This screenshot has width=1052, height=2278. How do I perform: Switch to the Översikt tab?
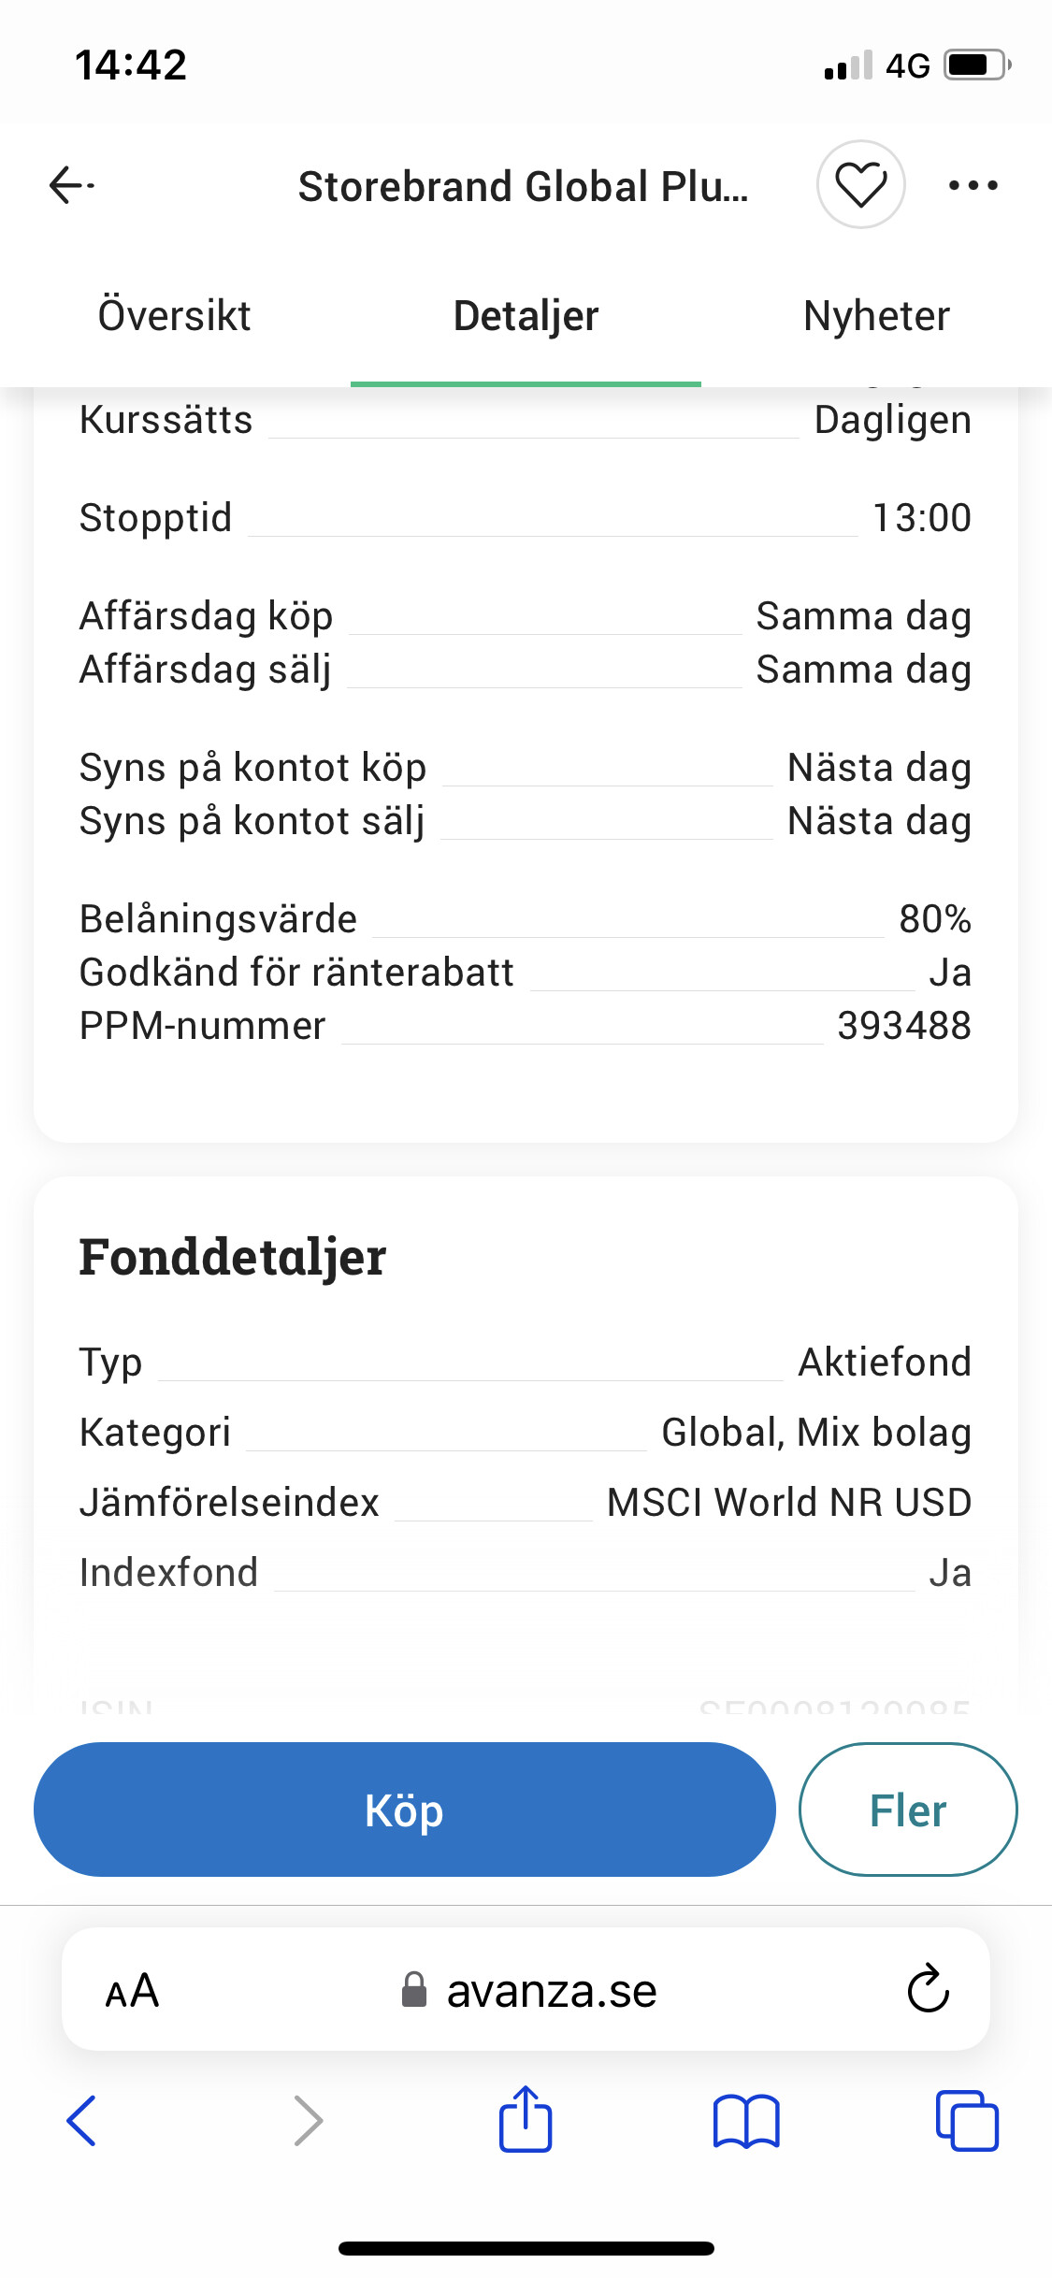tap(175, 316)
